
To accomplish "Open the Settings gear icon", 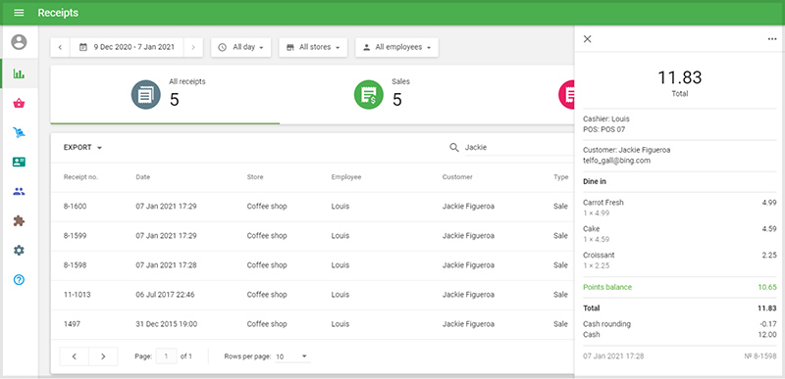I will click(x=19, y=250).
